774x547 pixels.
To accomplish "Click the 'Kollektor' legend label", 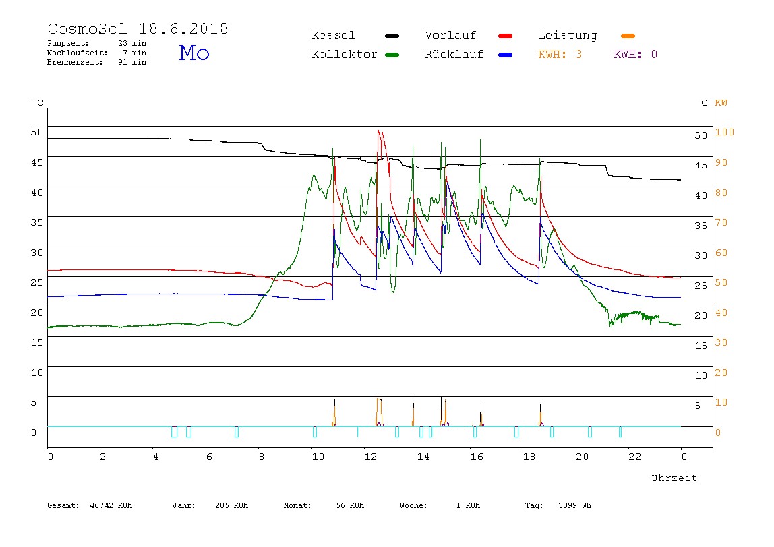I will point(345,55).
